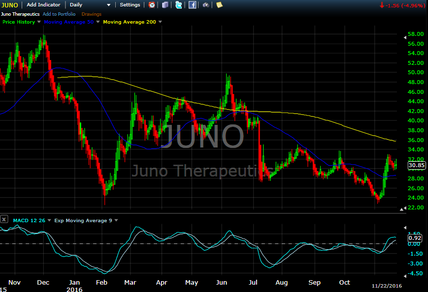Click the top arrow of price axis
Screen dimensions: 428x292
coord(405,37)
